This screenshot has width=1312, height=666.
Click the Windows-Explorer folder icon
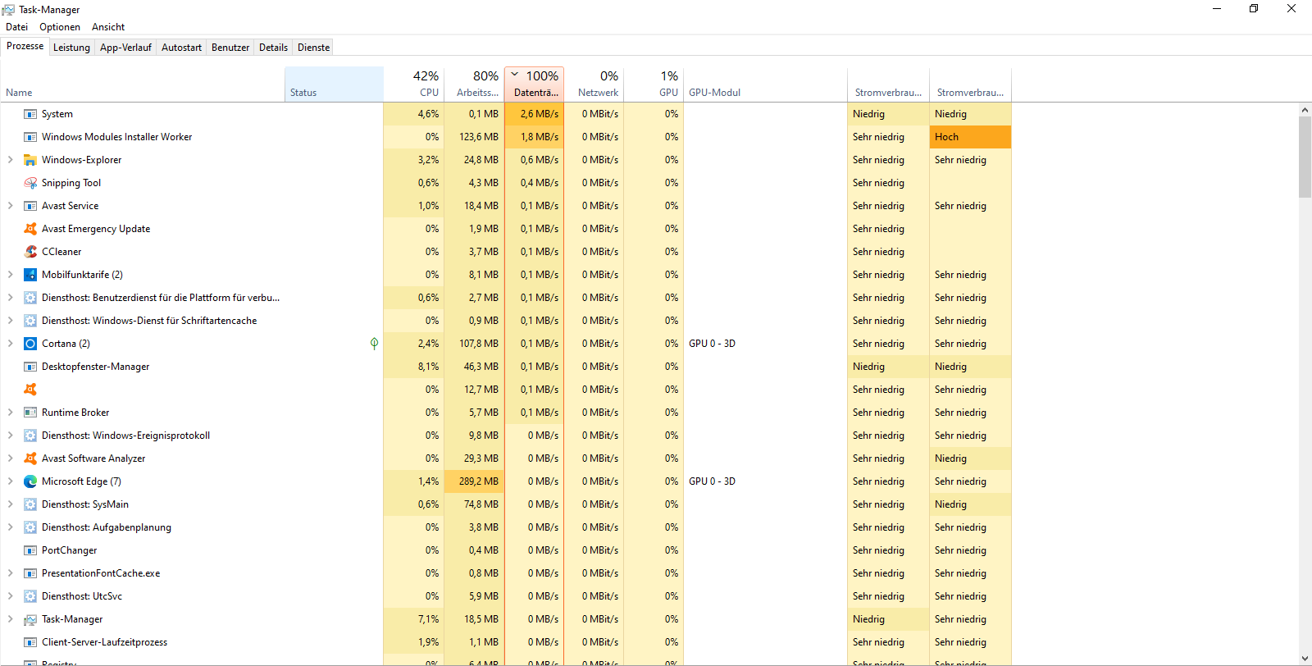coord(30,160)
